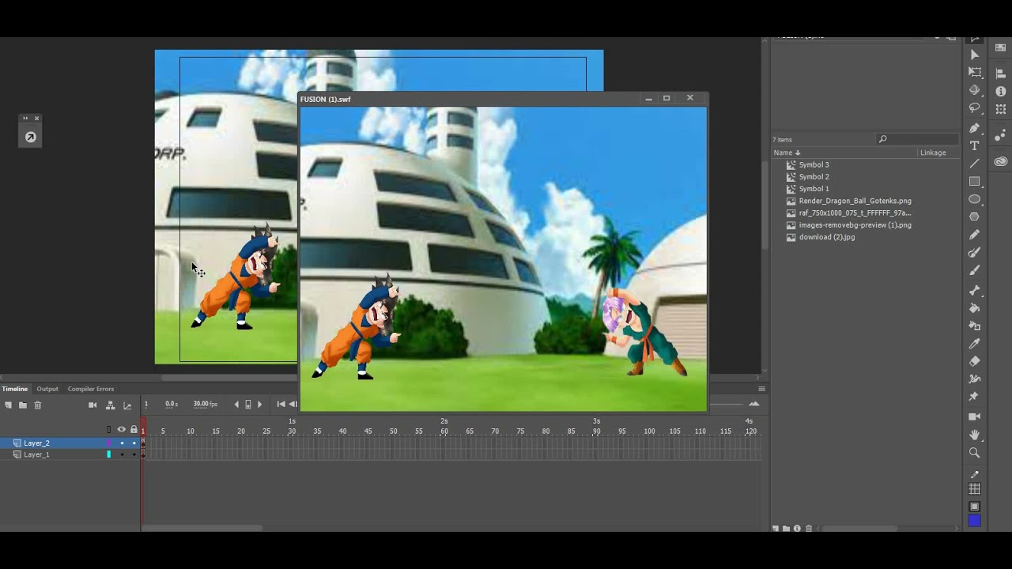Select the Pen tool

coord(975,127)
